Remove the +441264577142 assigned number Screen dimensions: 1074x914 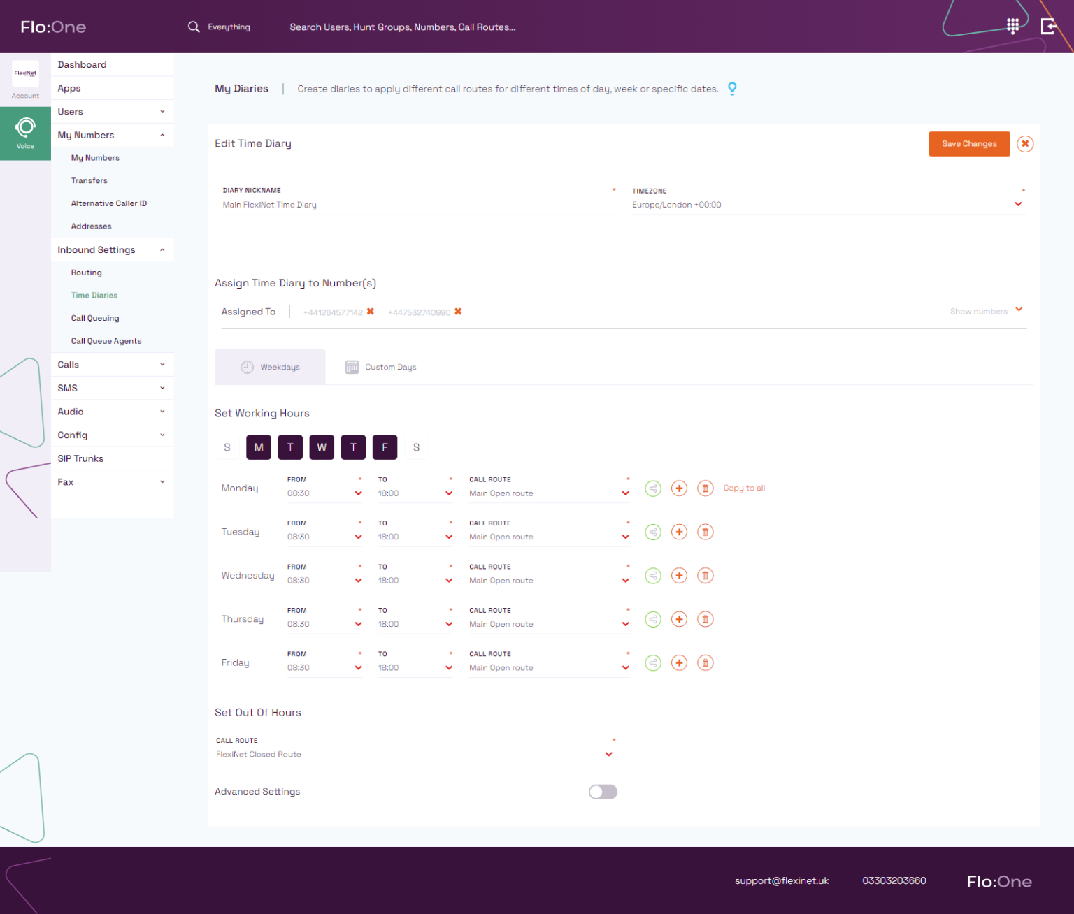pos(370,312)
